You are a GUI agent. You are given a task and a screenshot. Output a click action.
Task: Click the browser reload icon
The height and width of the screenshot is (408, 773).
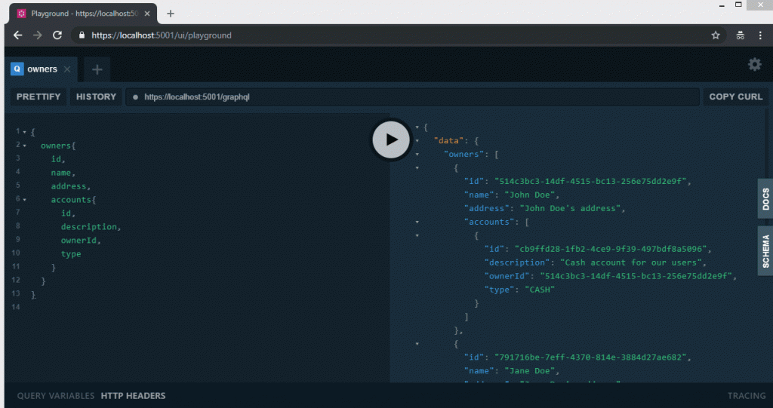(57, 35)
